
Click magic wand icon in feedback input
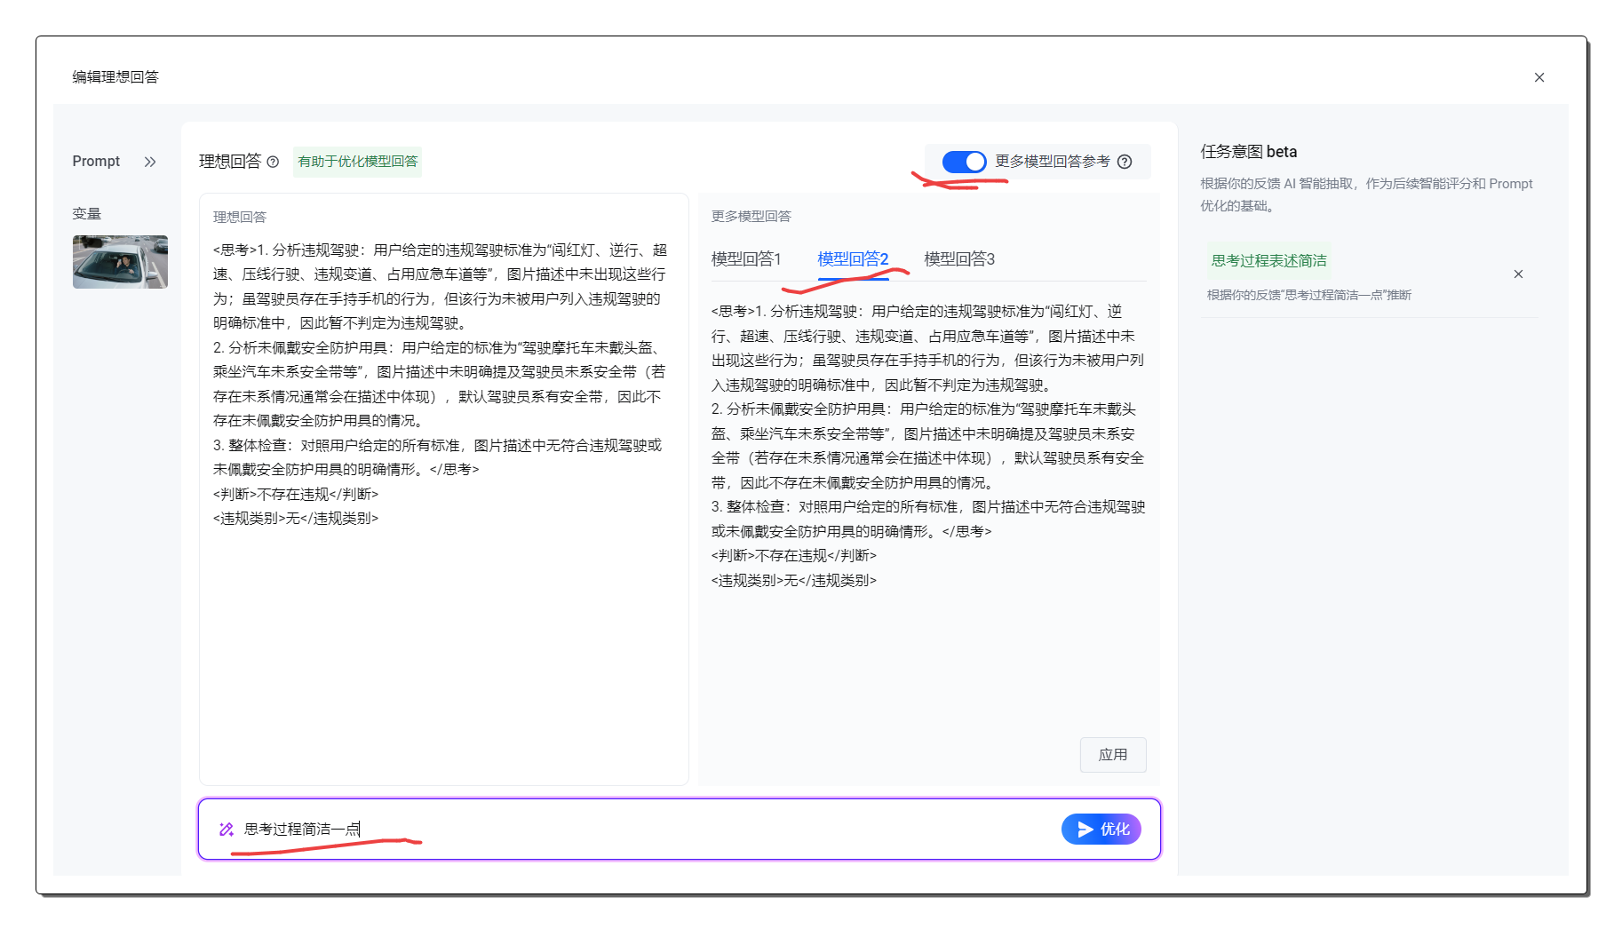(227, 829)
